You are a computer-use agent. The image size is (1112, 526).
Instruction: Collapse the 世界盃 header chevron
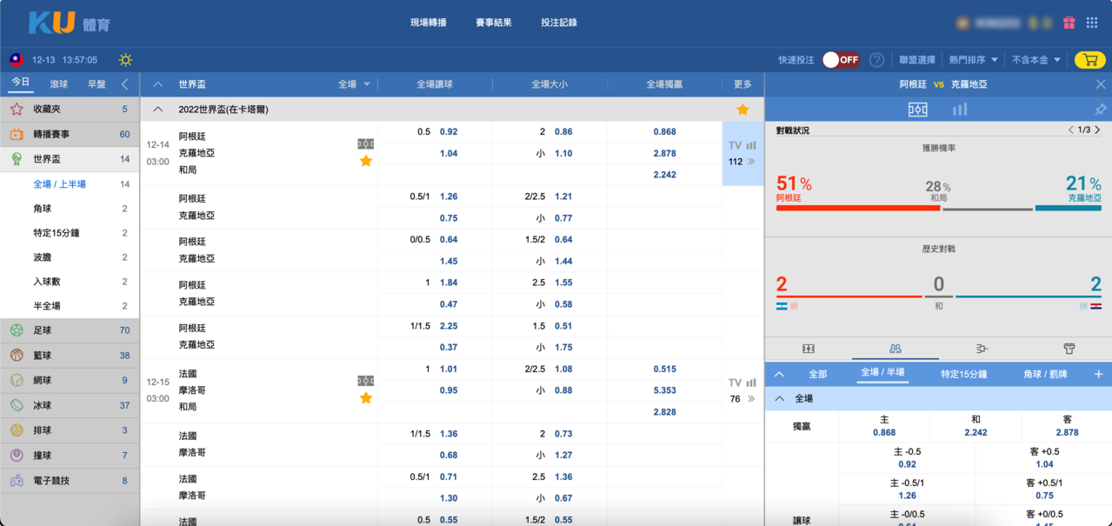[x=157, y=84]
